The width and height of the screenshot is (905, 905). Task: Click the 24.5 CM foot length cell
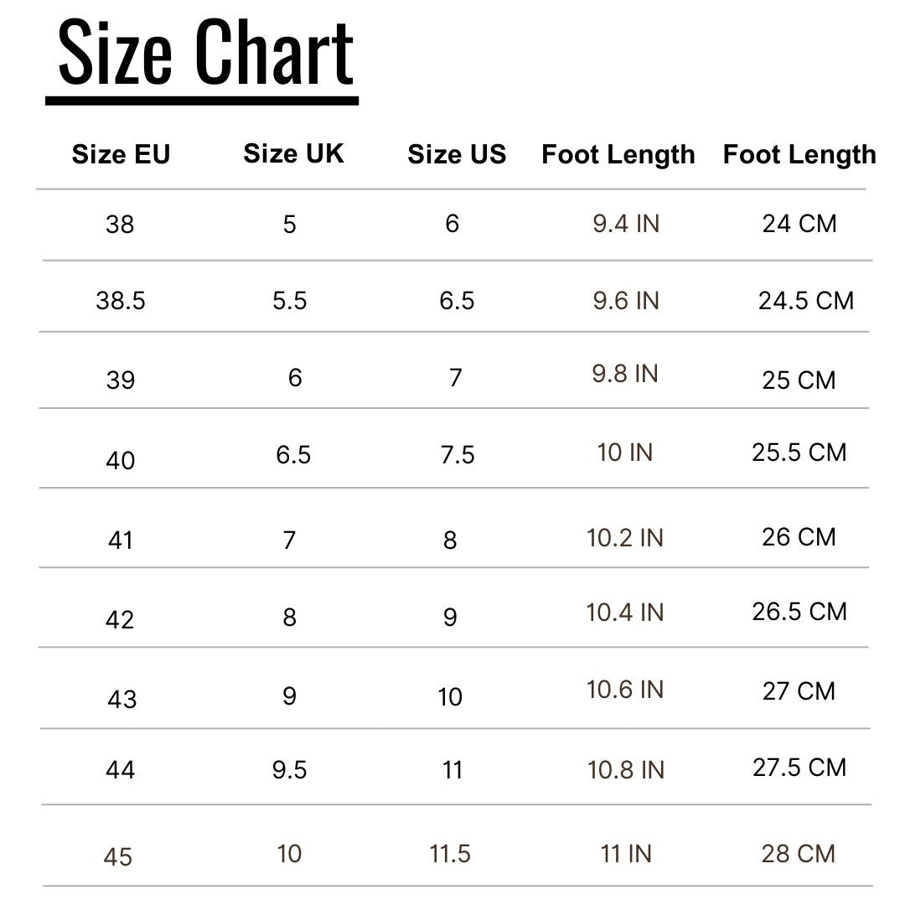pyautogui.click(x=805, y=301)
